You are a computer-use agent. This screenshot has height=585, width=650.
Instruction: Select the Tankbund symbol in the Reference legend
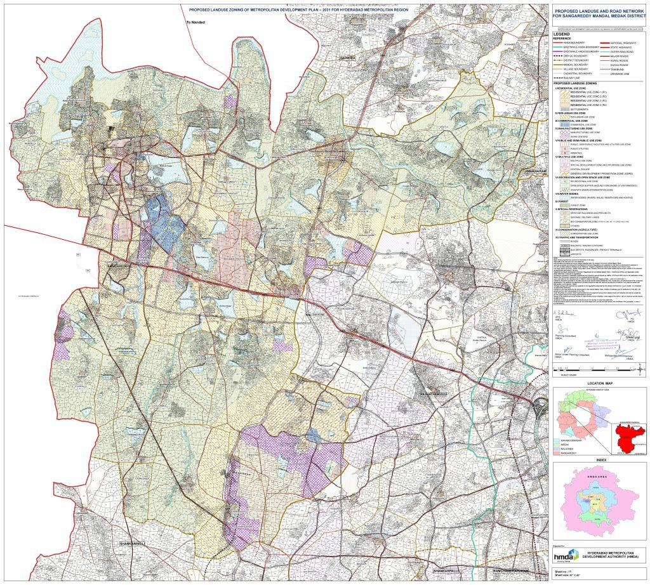tap(604, 70)
